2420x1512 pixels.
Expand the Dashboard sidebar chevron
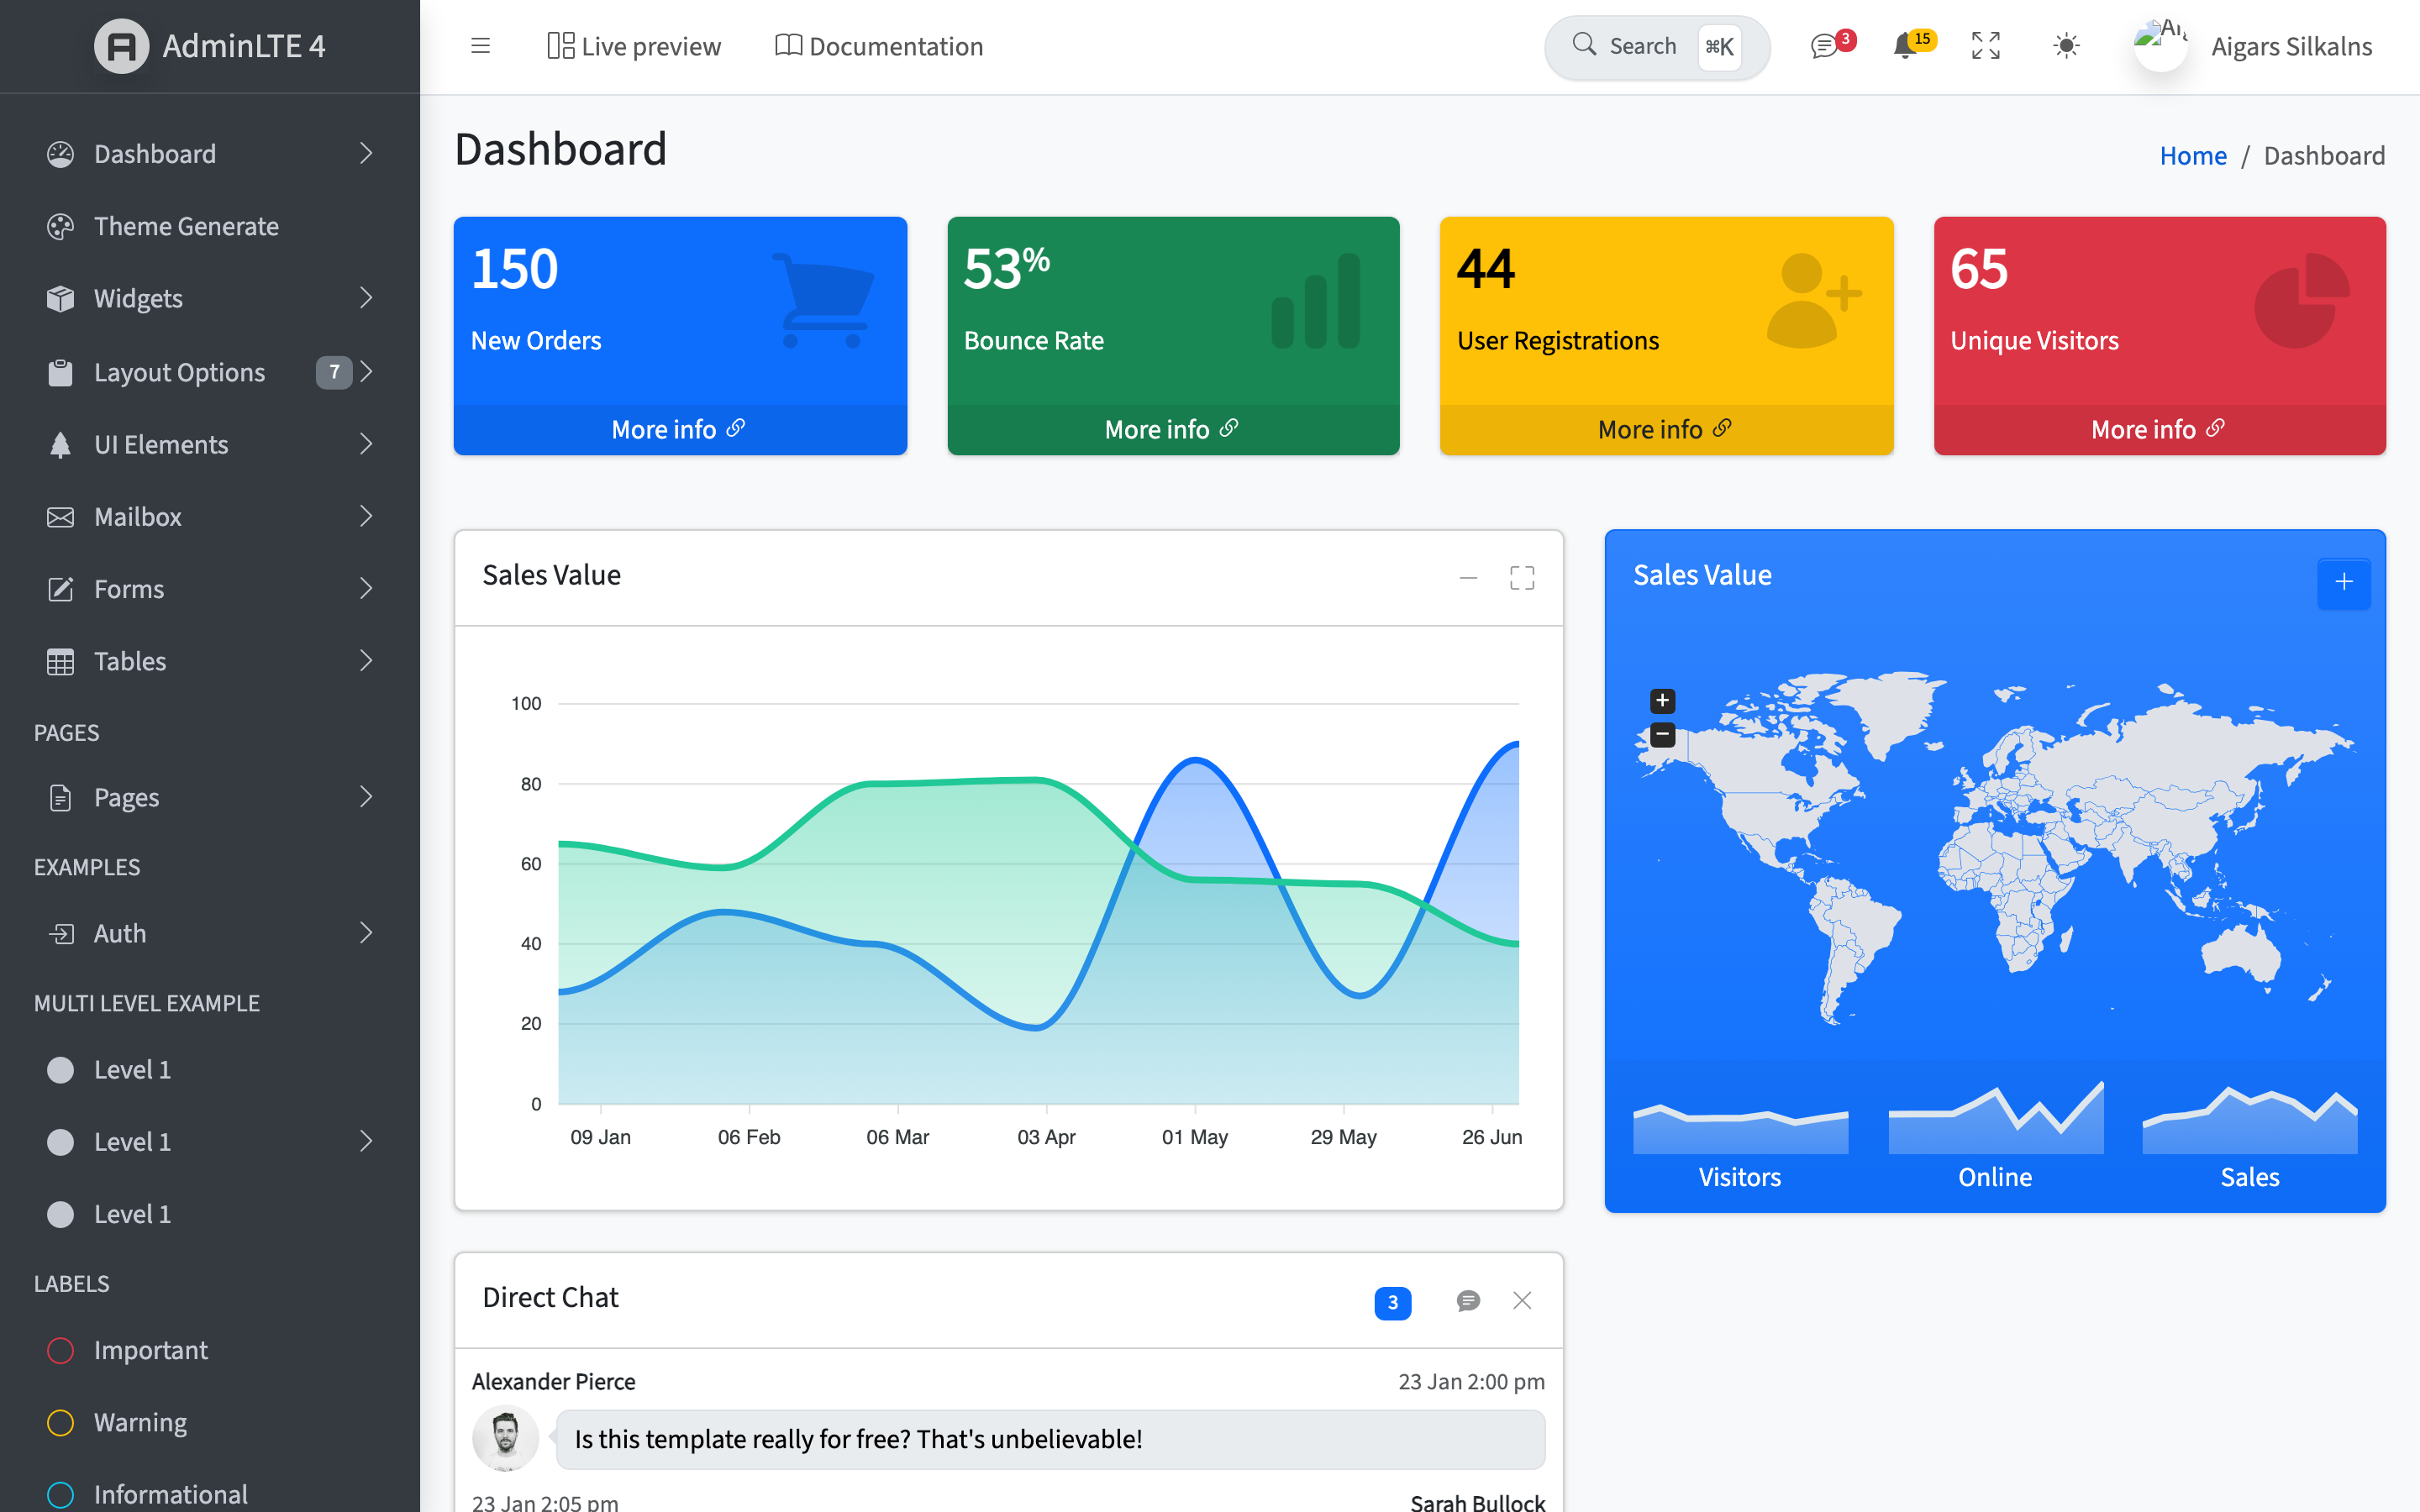(366, 154)
